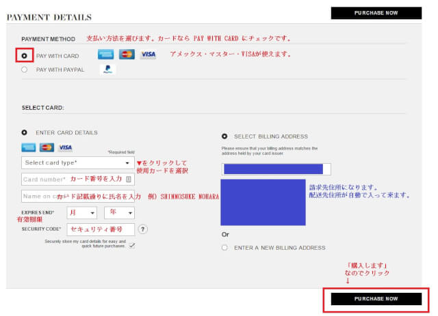Viewport: 438px width, 316px height.
Task: Select the Pay With PayPal radio button
Action: [25, 70]
